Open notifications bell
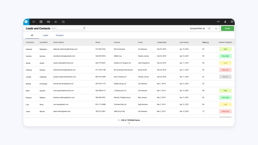Image resolution: width=258 pixels, height=145 pixels. tap(225, 22)
